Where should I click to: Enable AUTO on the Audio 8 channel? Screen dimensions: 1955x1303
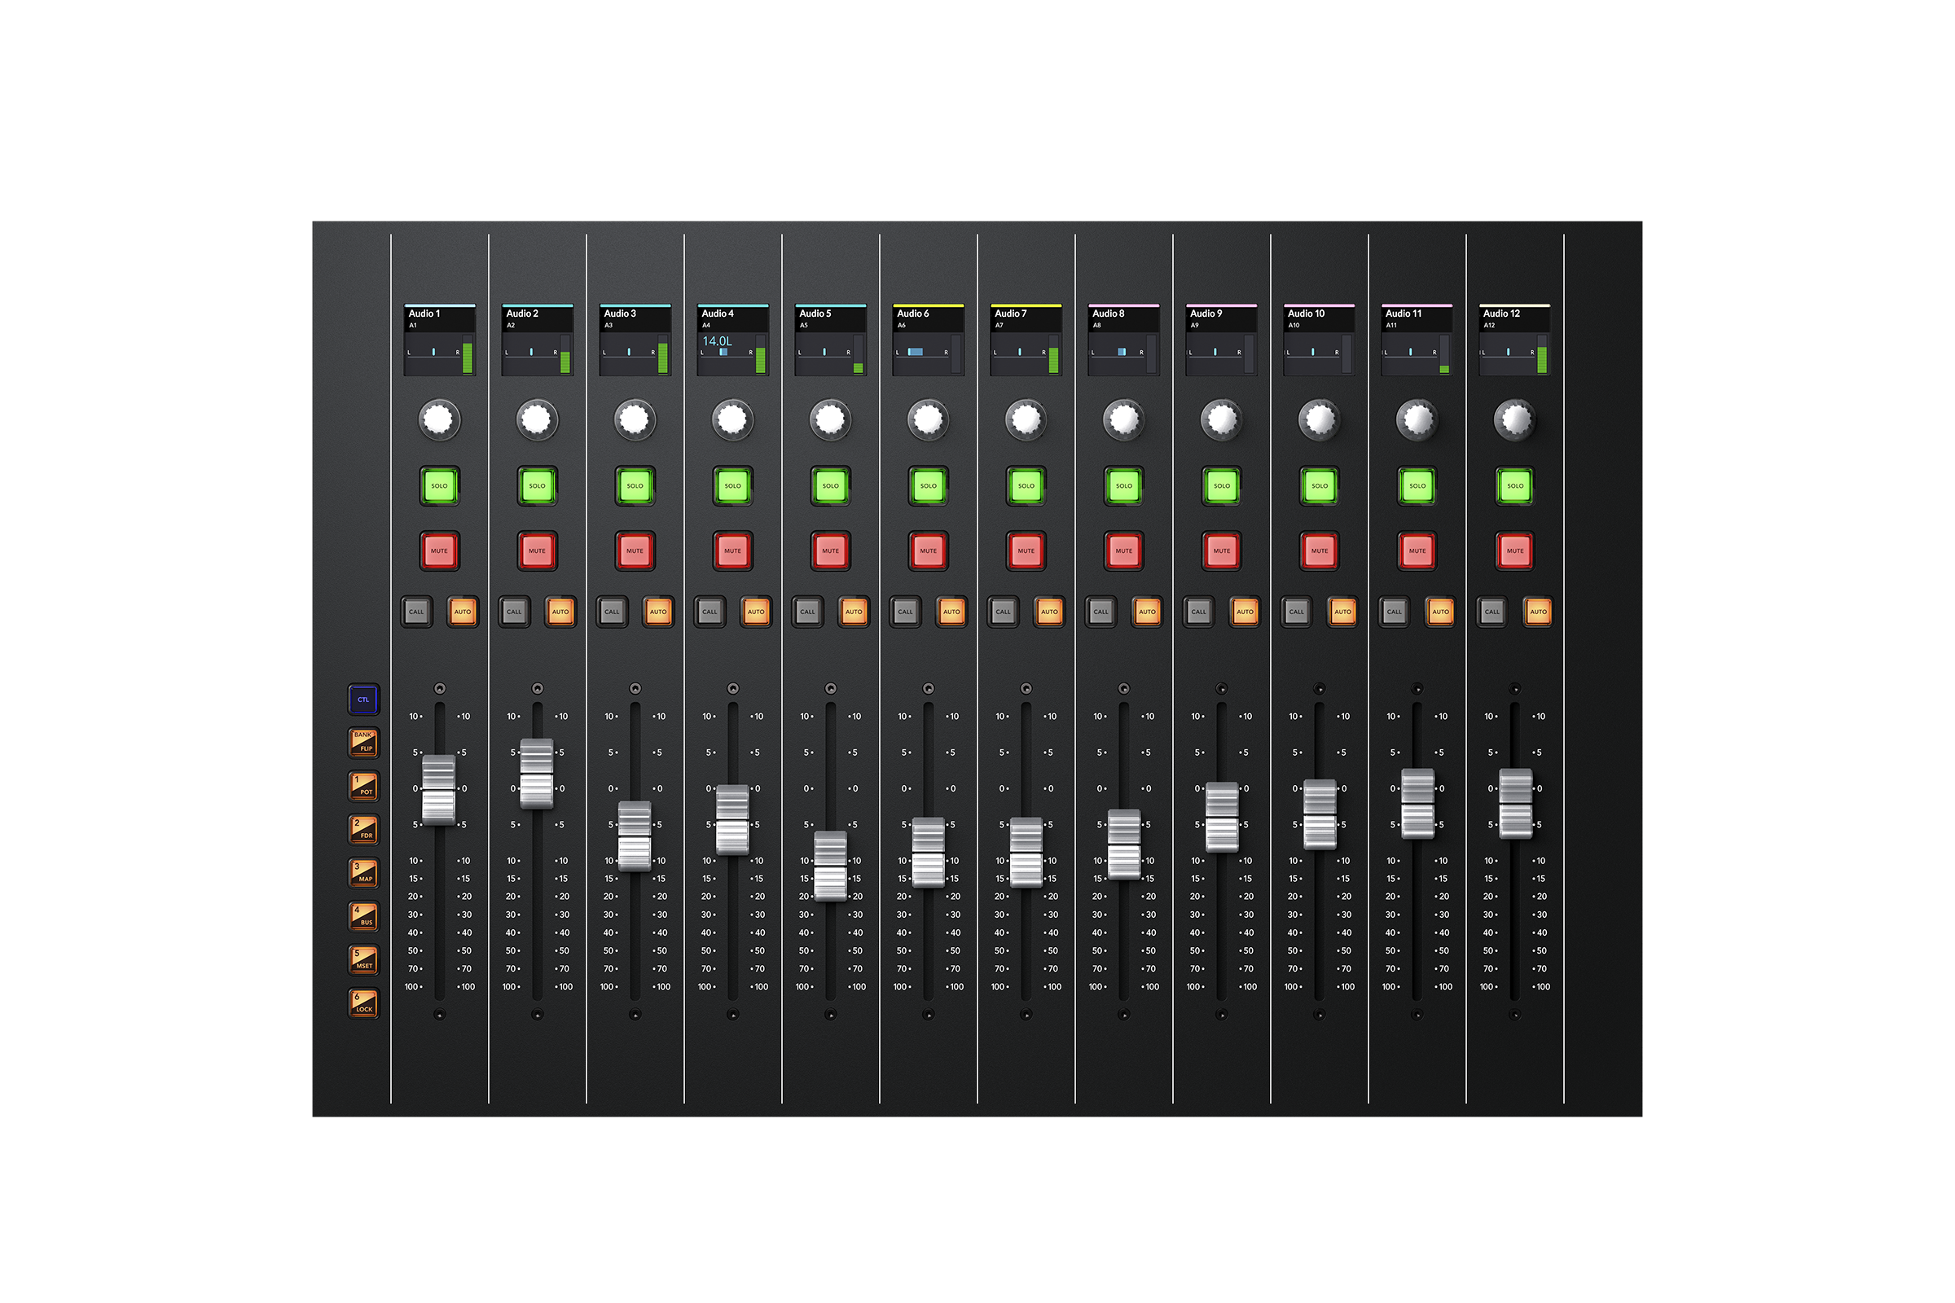pos(1147,612)
